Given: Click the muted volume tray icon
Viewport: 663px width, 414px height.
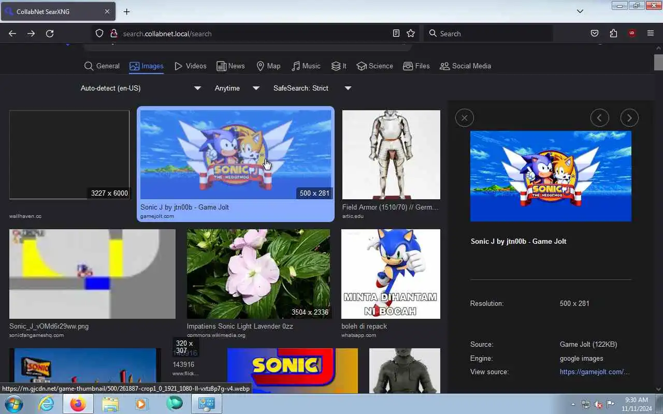Looking at the screenshot, I should pyautogui.click(x=598, y=404).
